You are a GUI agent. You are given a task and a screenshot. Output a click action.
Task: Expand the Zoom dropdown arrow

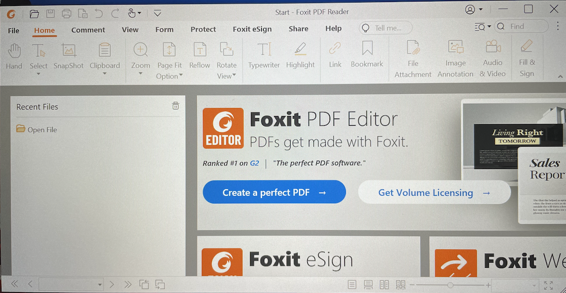(140, 73)
